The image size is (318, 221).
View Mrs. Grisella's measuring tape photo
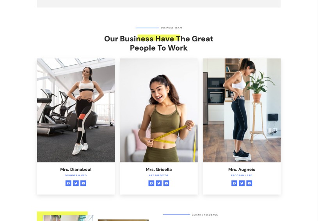click(x=159, y=110)
